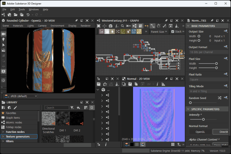
Task: Adjust the Pixel Size Width slider
Action: (x=216, y=64)
